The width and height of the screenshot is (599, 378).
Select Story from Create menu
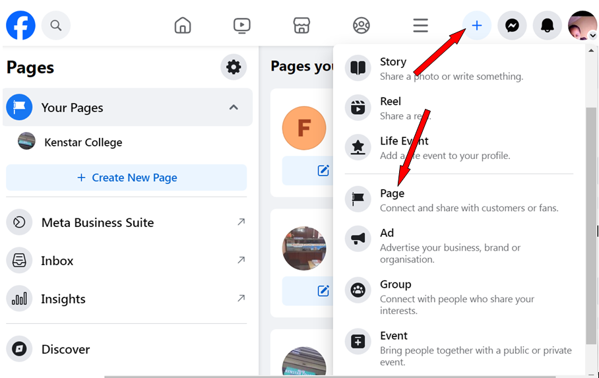click(x=458, y=69)
